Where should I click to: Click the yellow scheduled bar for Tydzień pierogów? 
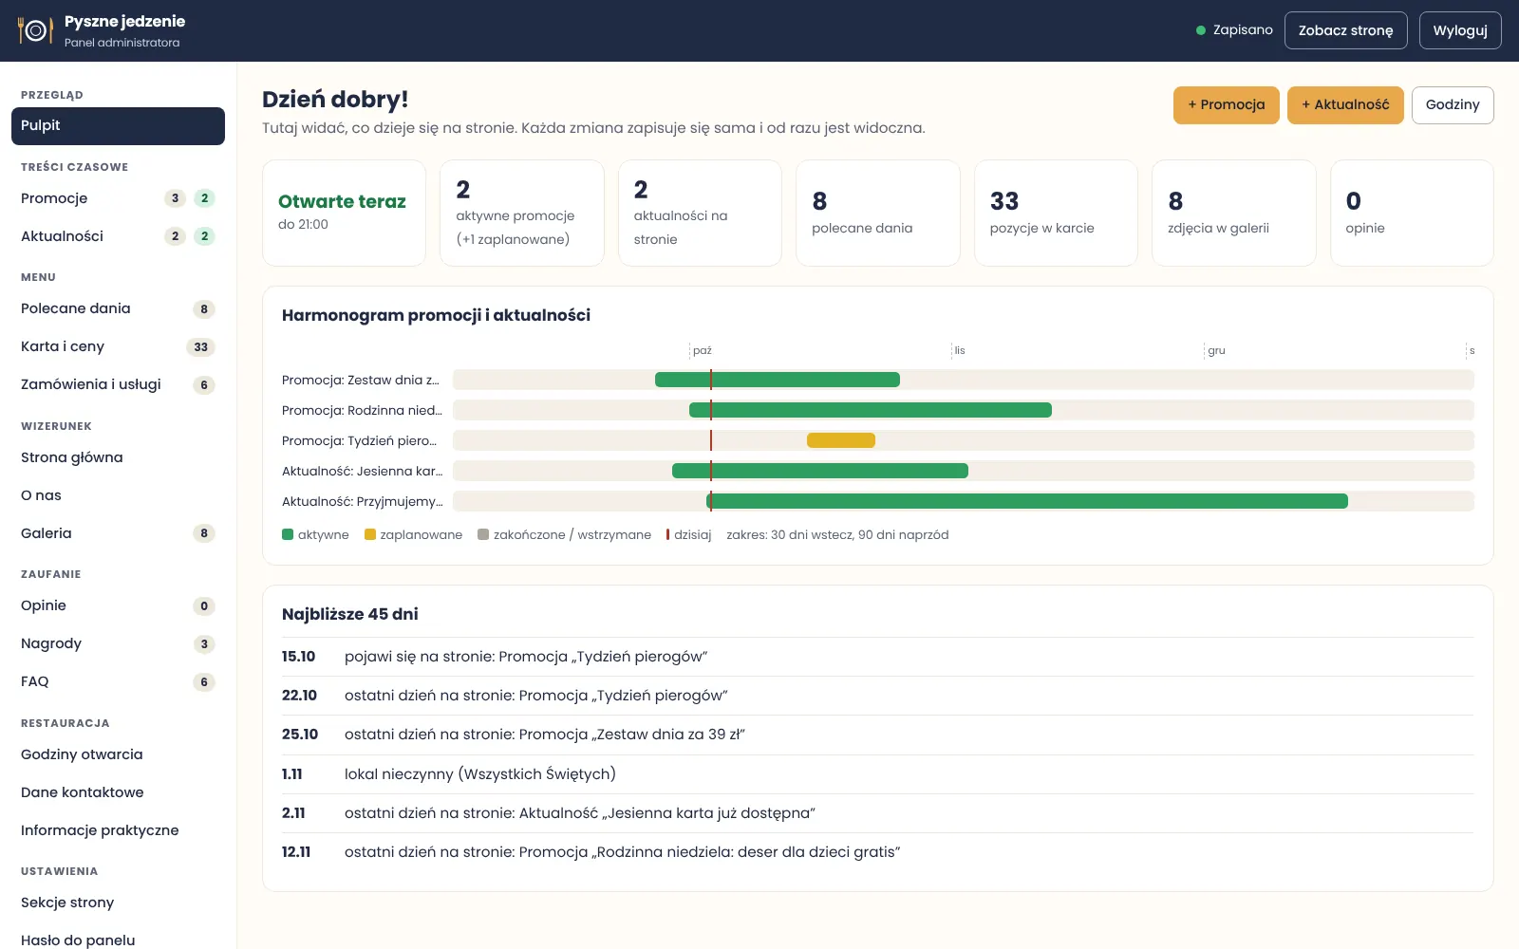(x=841, y=440)
